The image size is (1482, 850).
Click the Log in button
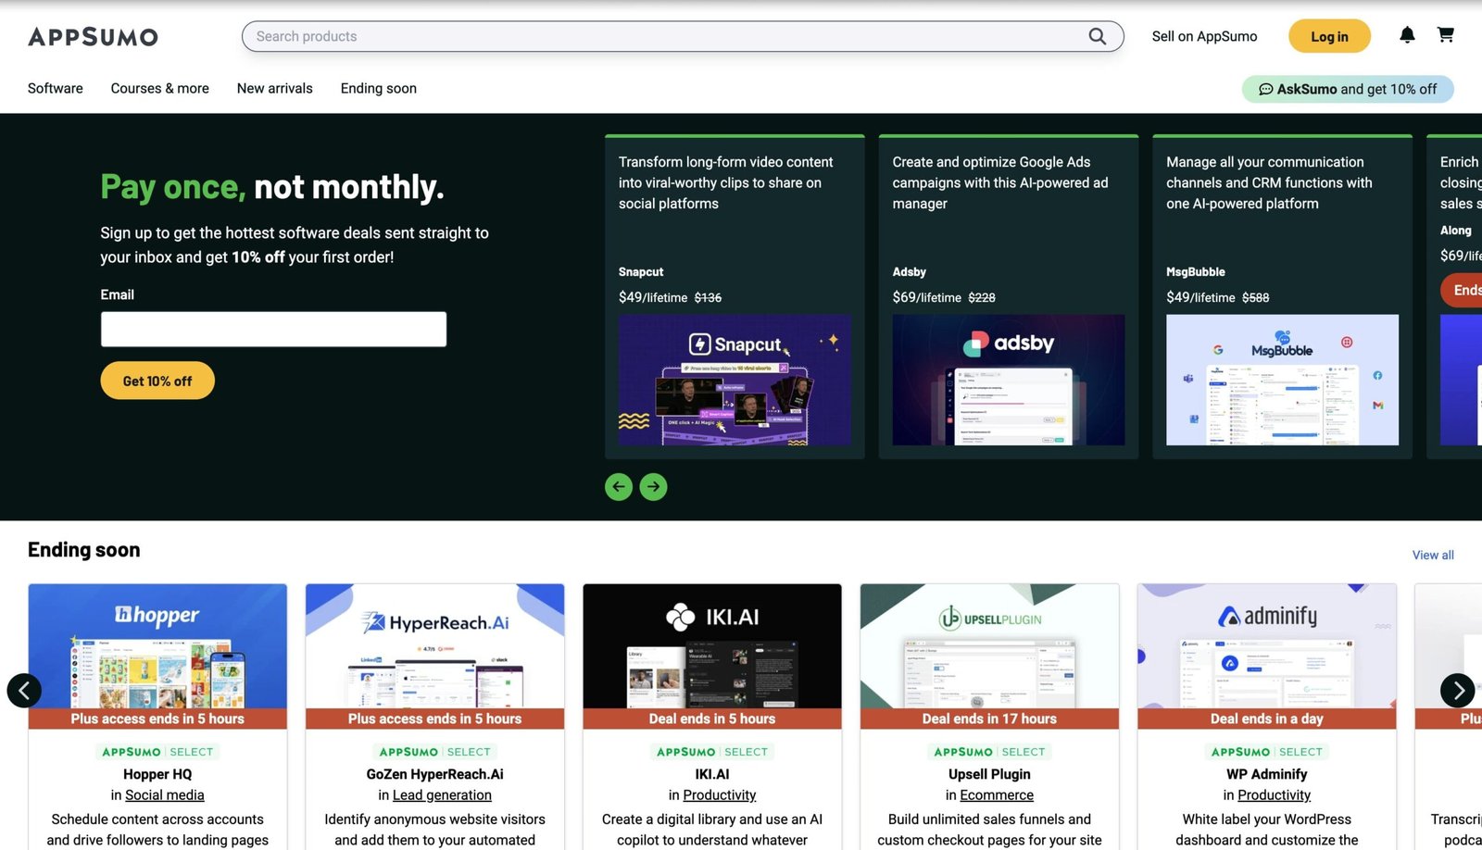click(x=1329, y=36)
